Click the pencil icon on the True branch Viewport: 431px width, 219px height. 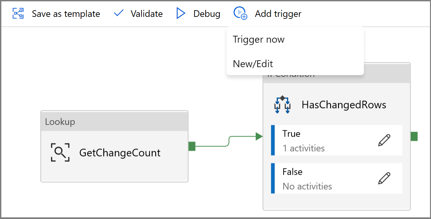point(384,140)
